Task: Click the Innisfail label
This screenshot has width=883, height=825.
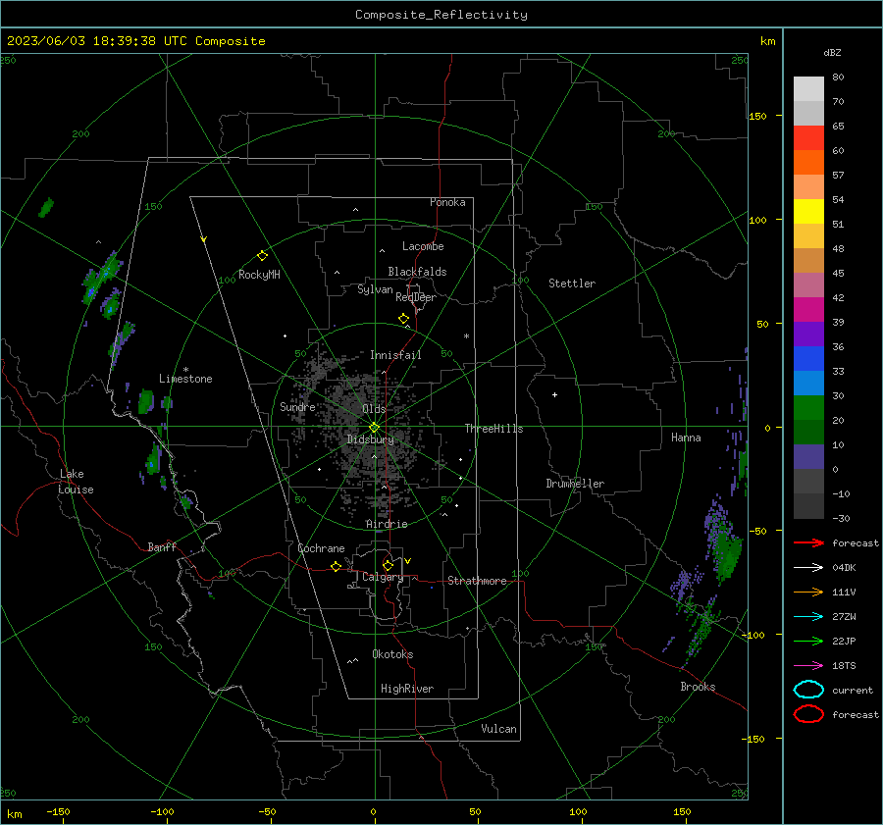Action: pyautogui.click(x=395, y=355)
